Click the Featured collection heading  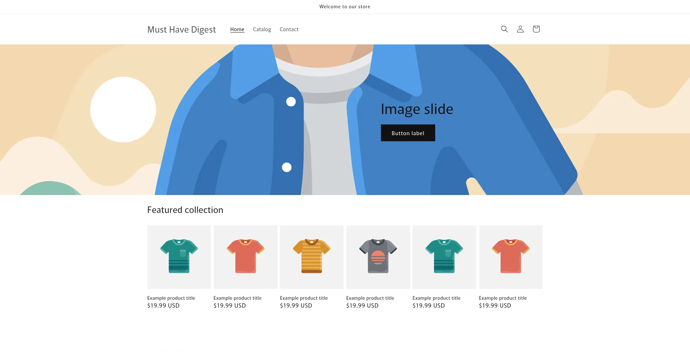(x=185, y=210)
